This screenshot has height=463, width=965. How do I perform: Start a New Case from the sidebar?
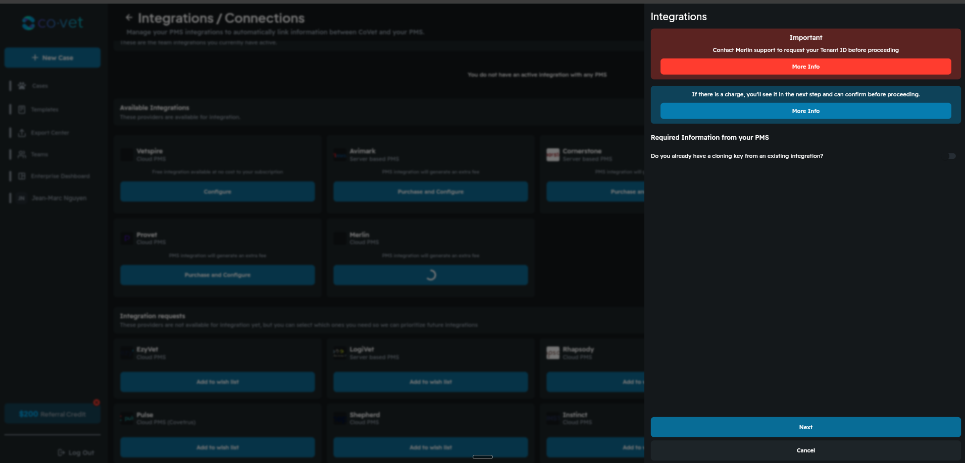point(53,58)
